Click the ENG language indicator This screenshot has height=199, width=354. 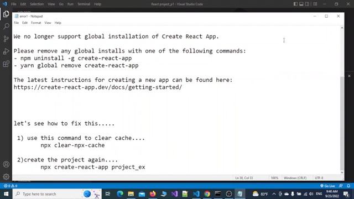tap(319, 194)
